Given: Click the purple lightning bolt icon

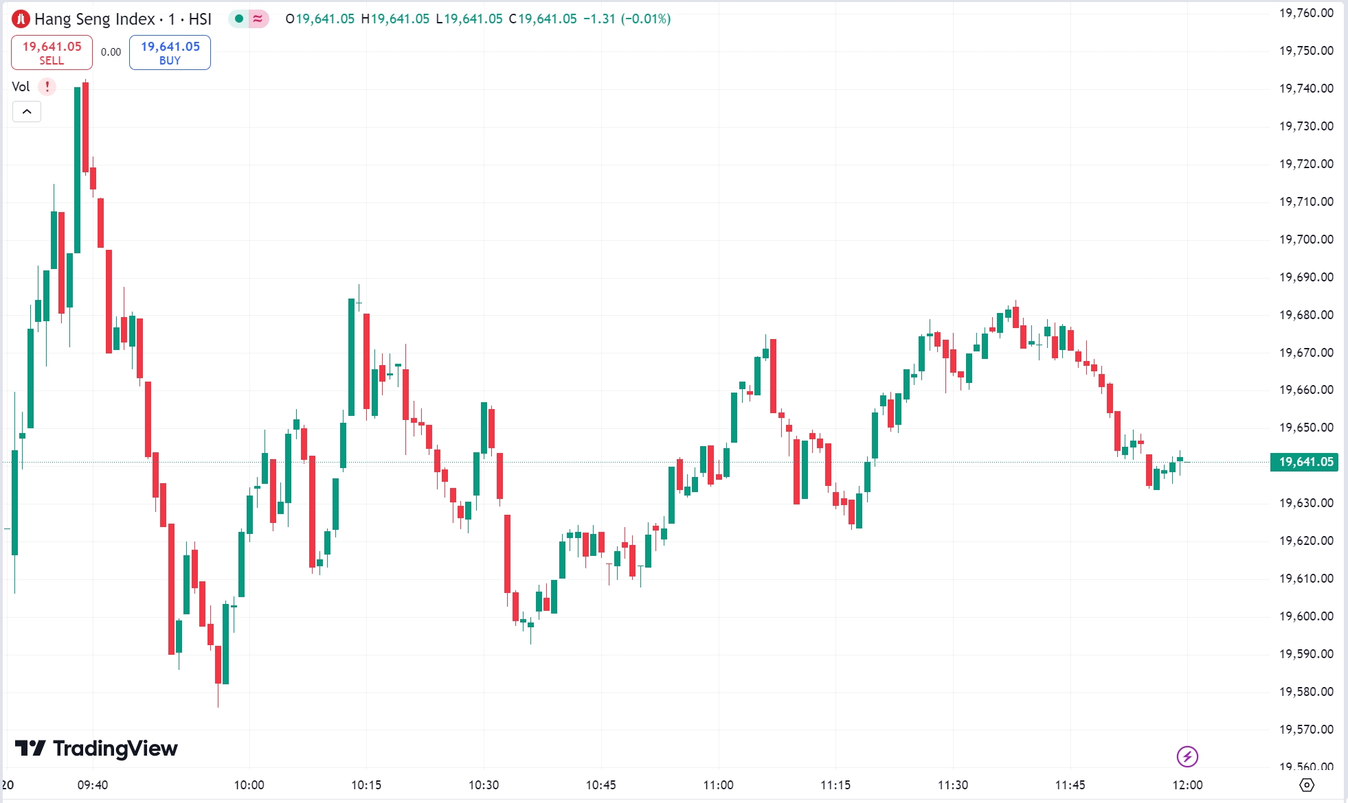Looking at the screenshot, I should [1187, 756].
